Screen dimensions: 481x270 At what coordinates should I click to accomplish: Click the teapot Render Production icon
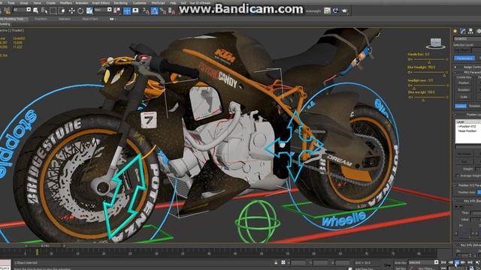[x=344, y=11]
